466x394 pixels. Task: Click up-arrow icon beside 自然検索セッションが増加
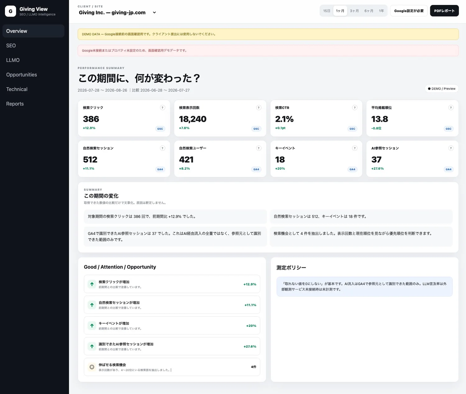pyautogui.click(x=92, y=305)
